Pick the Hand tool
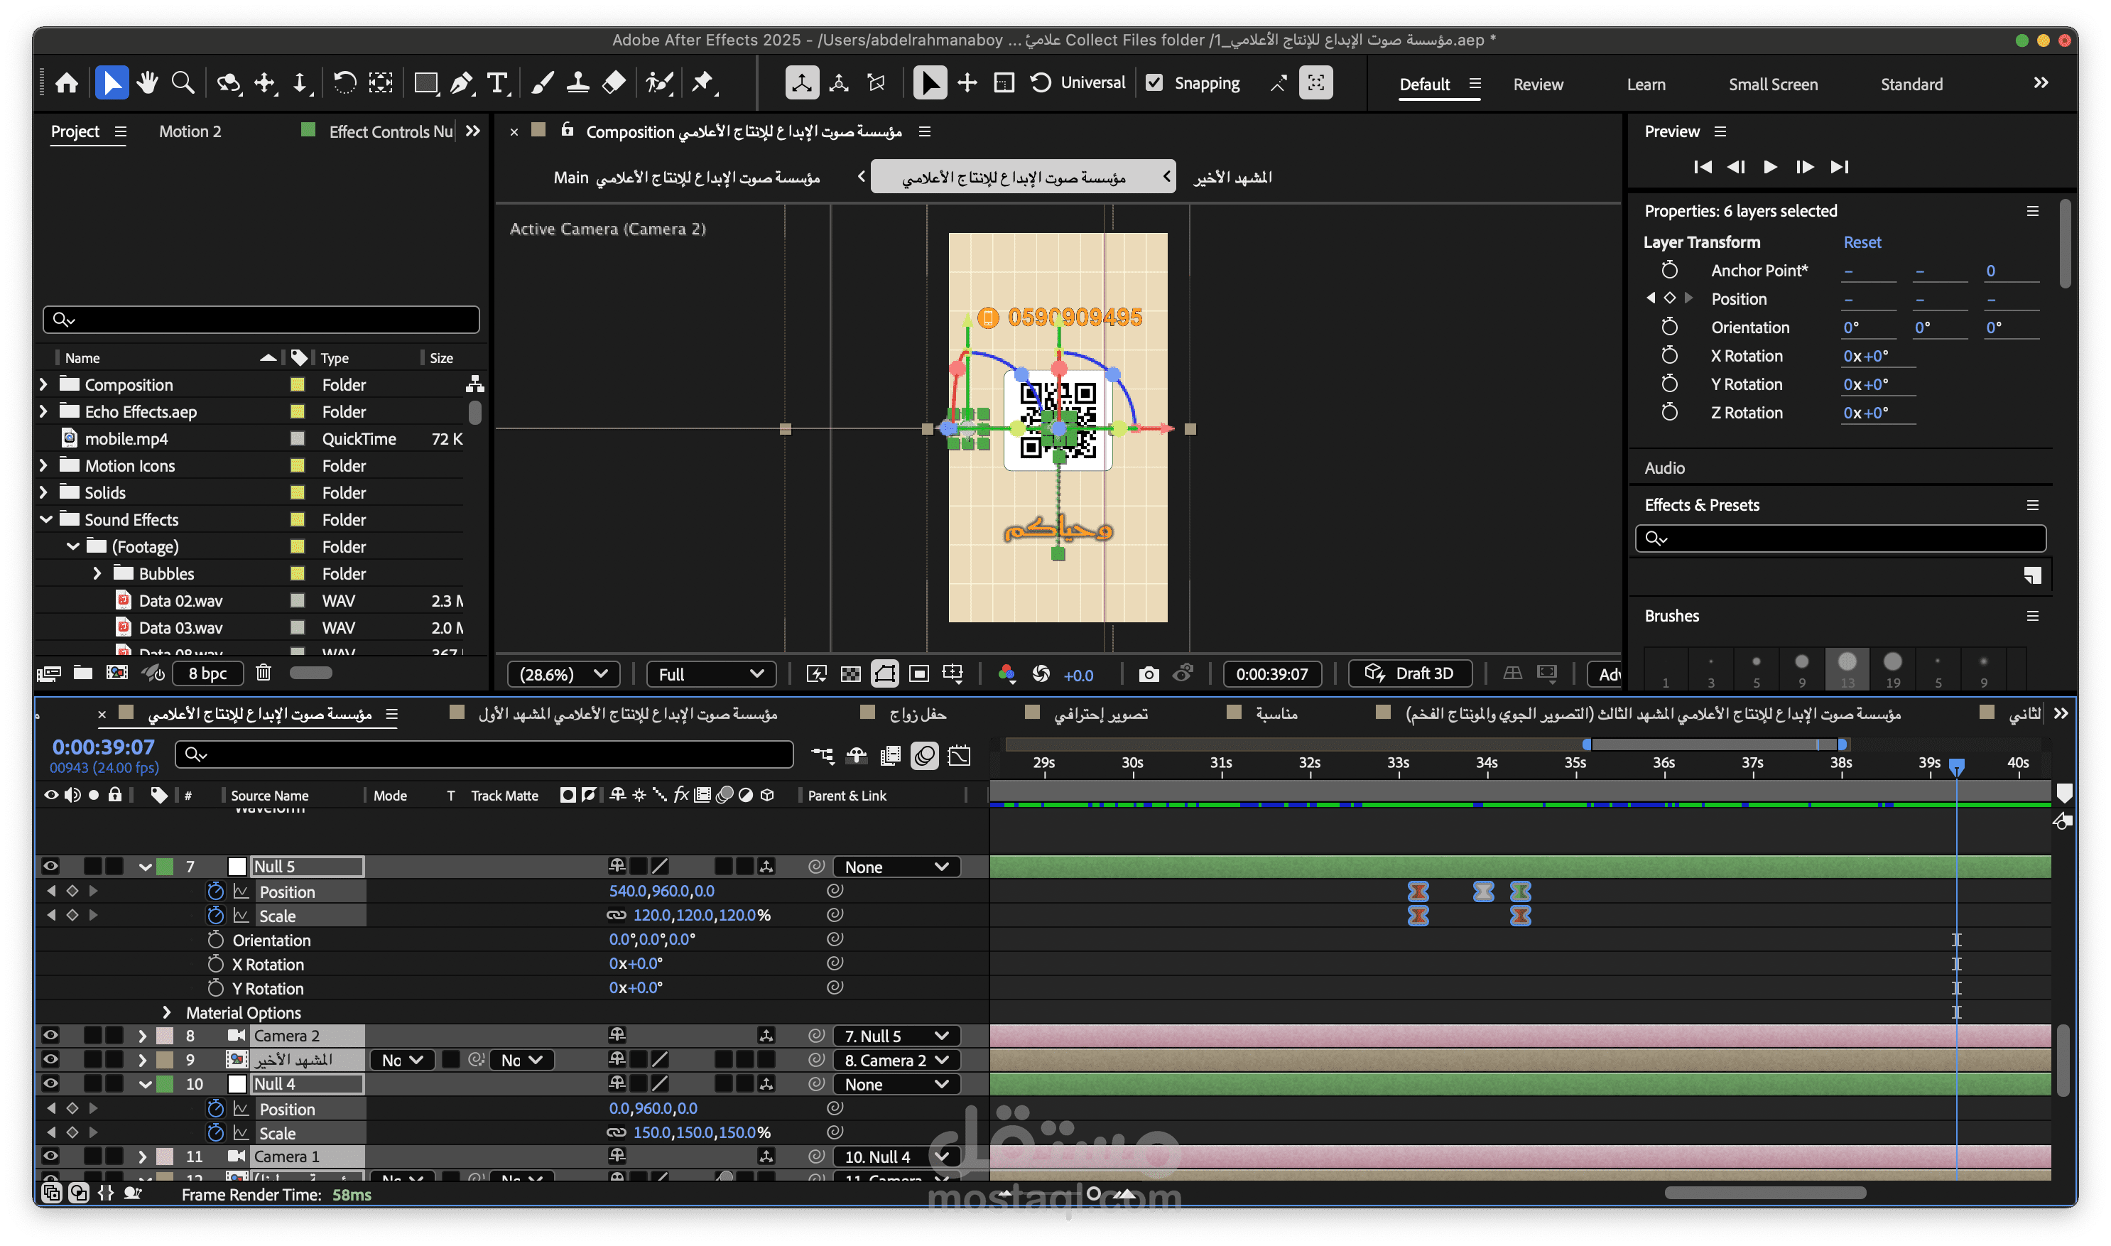The width and height of the screenshot is (2111, 1246). tap(148, 83)
